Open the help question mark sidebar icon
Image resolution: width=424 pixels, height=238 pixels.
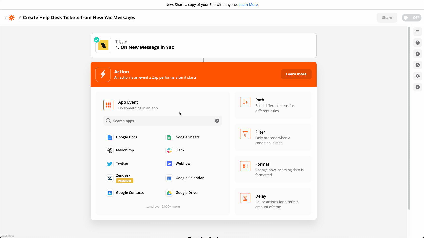pyautogui.click(x=418, y=43)
